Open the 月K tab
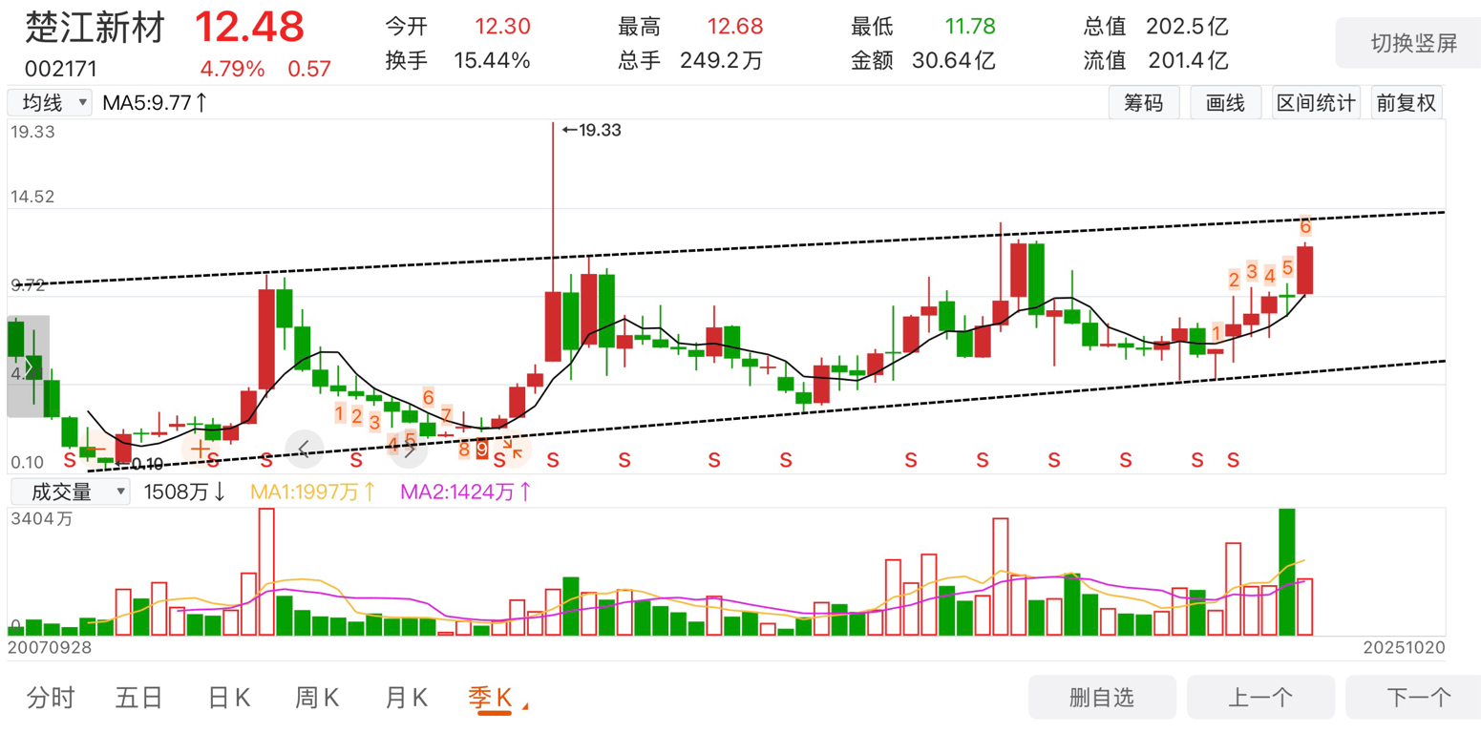Image resolution: width=1481 pixels, height=733 pixels. 407,698
